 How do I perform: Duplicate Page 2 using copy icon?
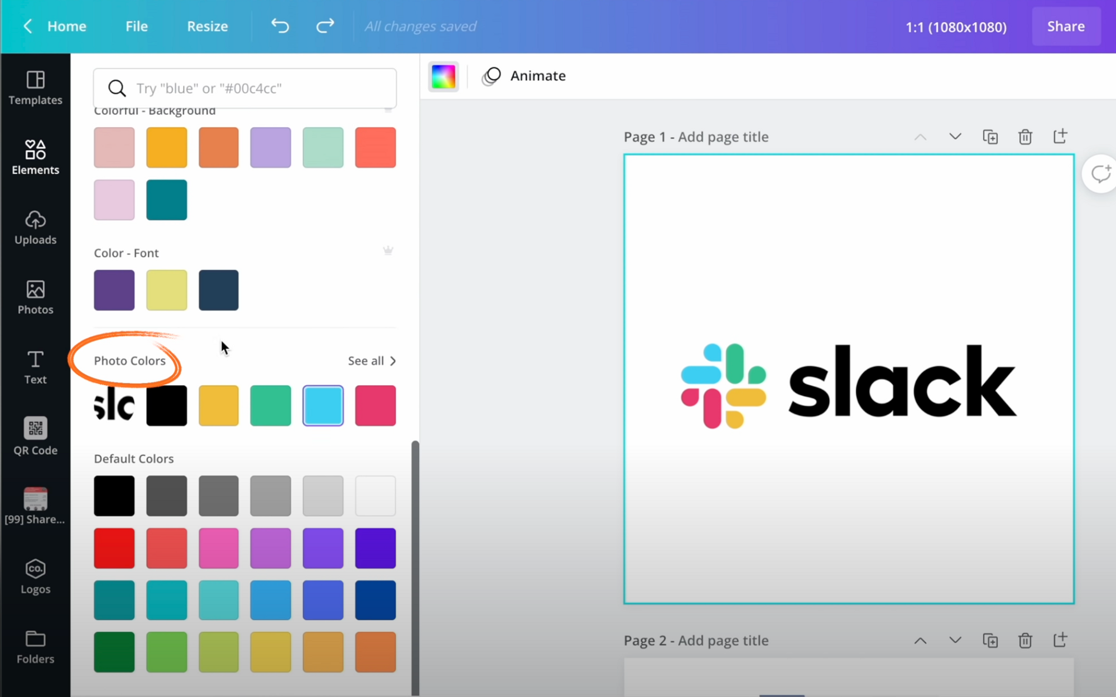pos(990,641)
